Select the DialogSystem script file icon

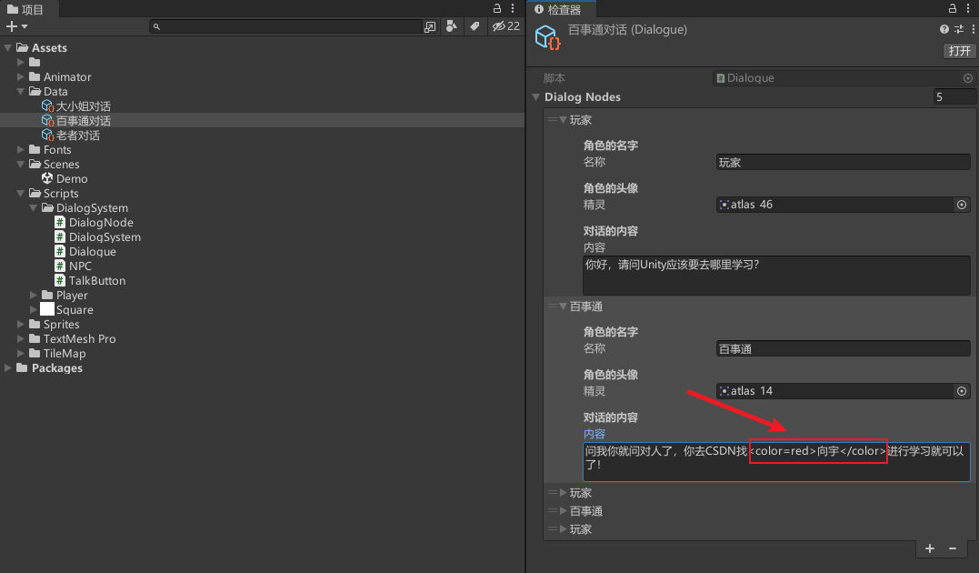(60, 236)
